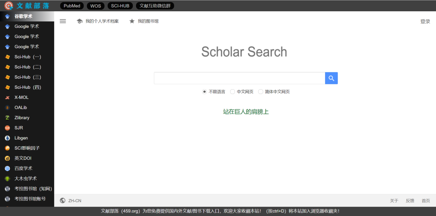Open Sci-Hub（二）sidebar label

pos(28,67)
